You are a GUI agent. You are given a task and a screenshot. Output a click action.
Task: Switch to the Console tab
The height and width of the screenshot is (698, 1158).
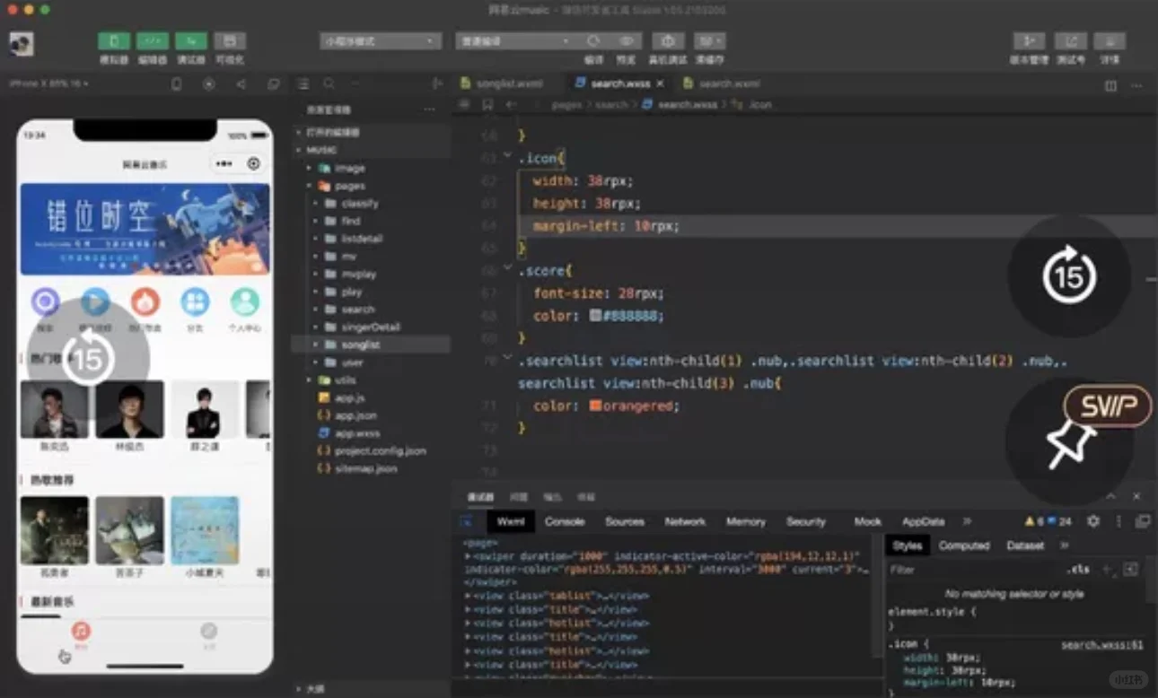565,521
